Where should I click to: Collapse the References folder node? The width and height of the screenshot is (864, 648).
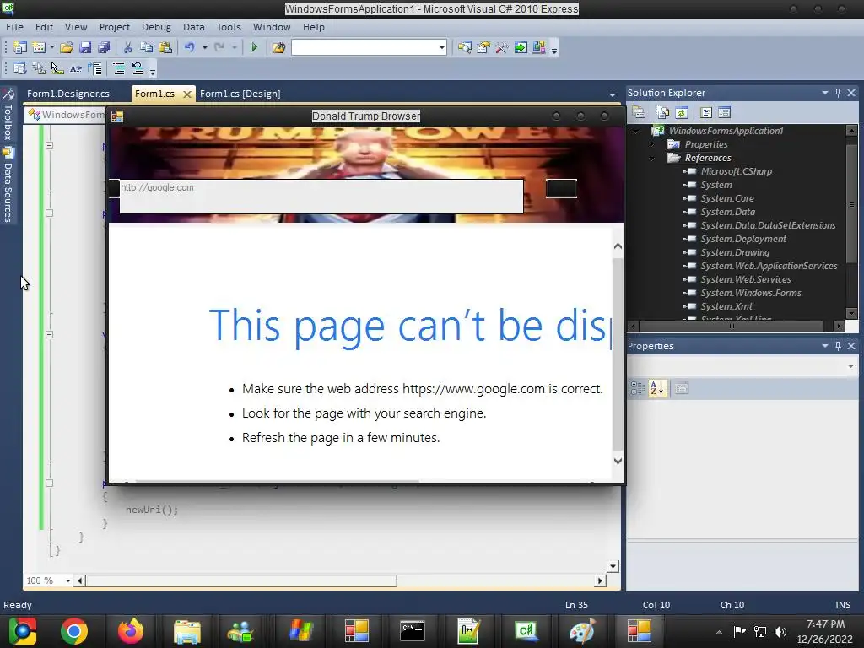pos(652,158)
